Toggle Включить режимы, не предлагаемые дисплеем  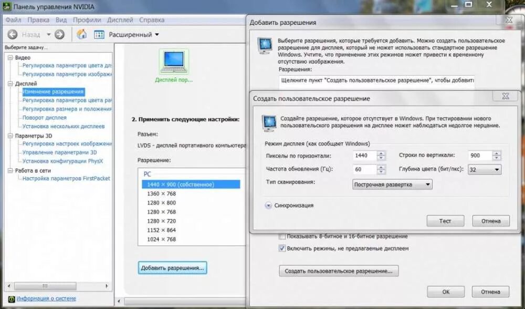coord(282,249)
